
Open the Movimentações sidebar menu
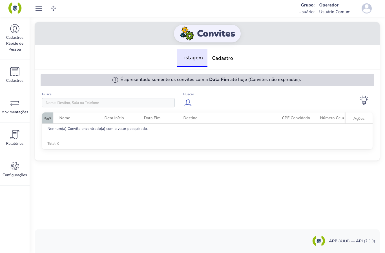(x=15, y=107)
